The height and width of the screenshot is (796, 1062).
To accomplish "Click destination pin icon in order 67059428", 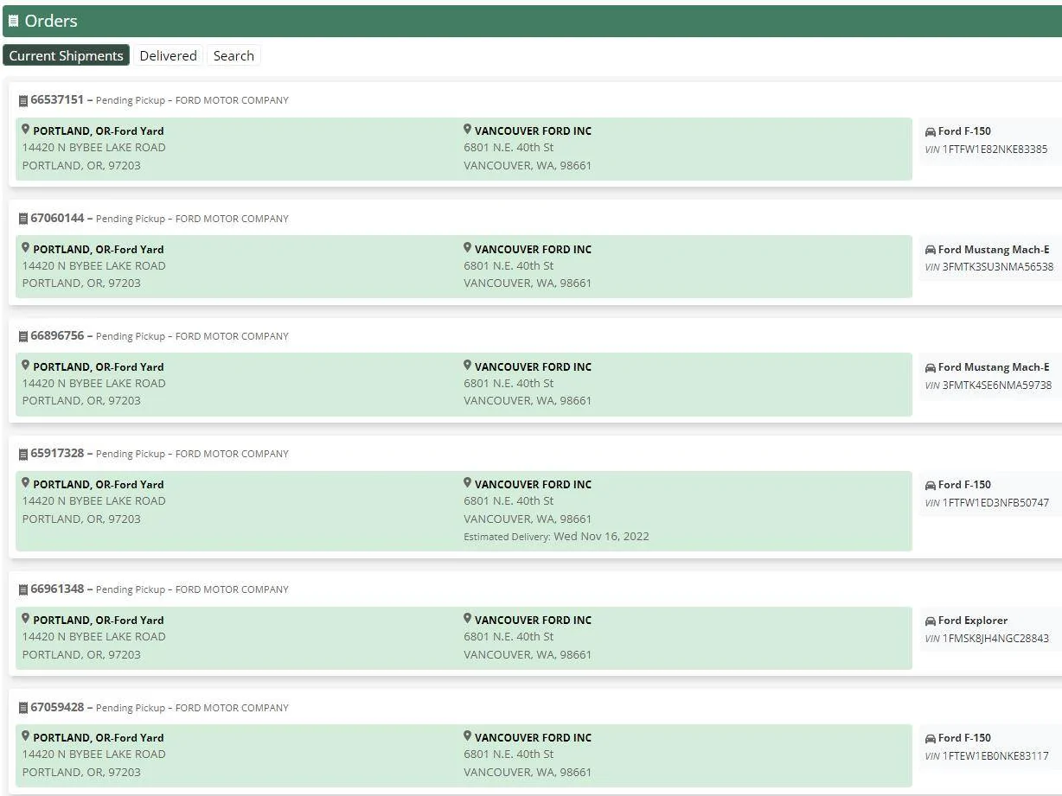I will [x=467, y=736].
